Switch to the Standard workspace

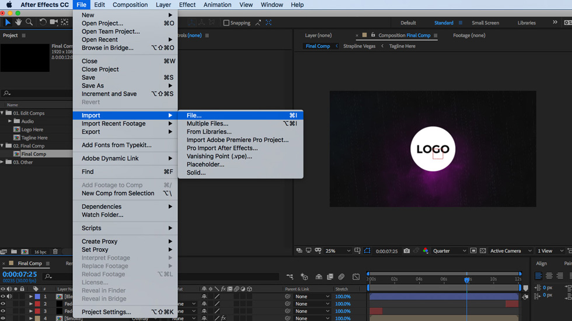(x=444, y=23)
